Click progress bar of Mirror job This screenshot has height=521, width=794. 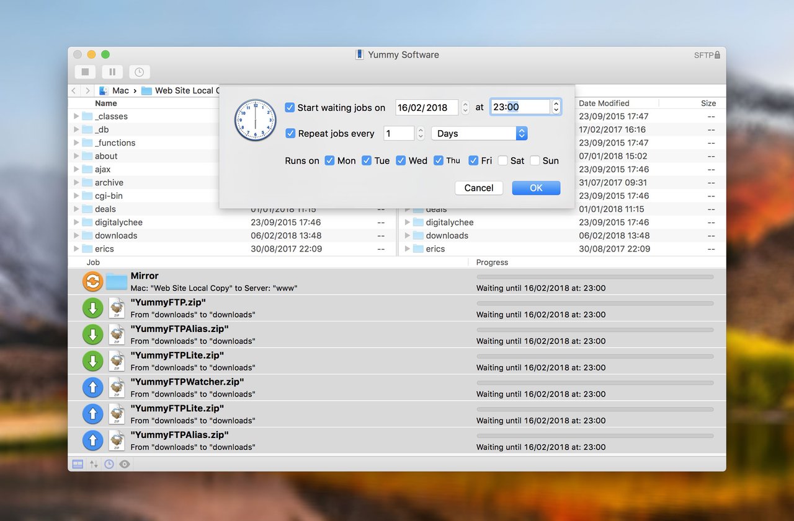(x=595, y=277)
